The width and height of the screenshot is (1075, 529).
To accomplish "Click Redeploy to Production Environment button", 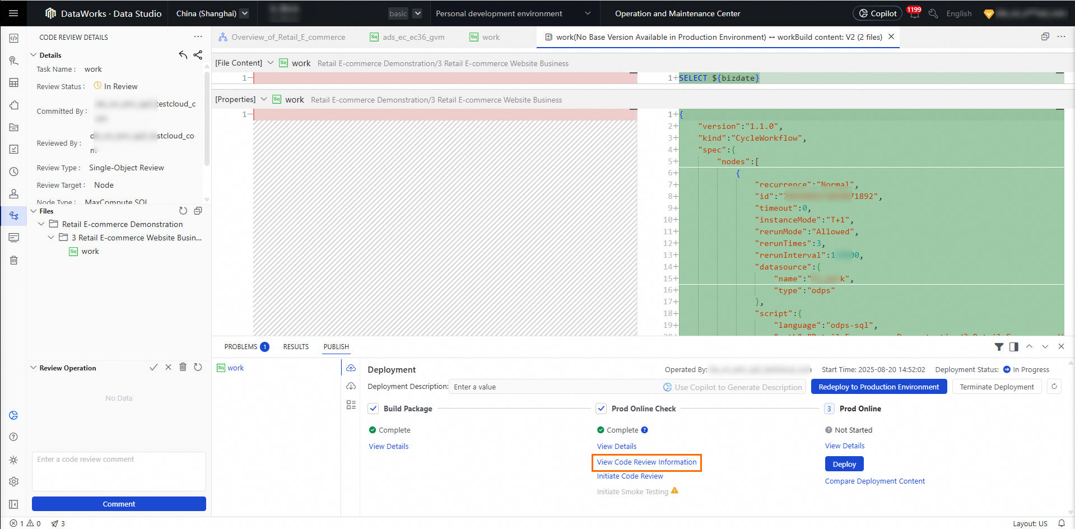I will (878, 387).
